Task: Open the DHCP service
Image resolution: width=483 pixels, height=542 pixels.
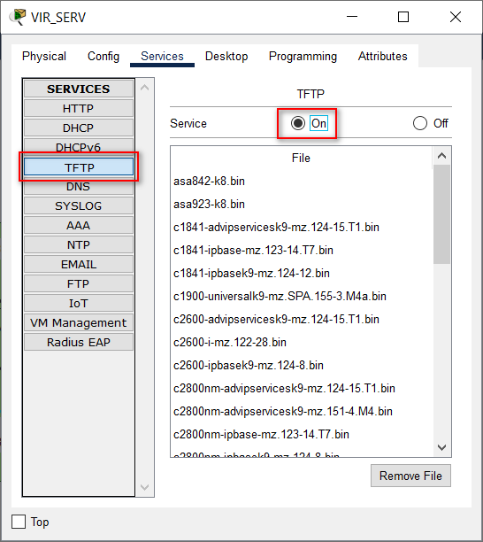Action: coord(79,128)
